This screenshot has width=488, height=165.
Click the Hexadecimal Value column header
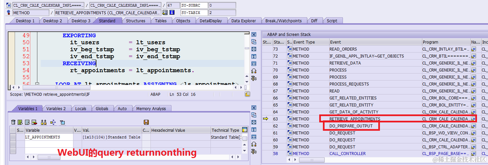coord(180,130)
